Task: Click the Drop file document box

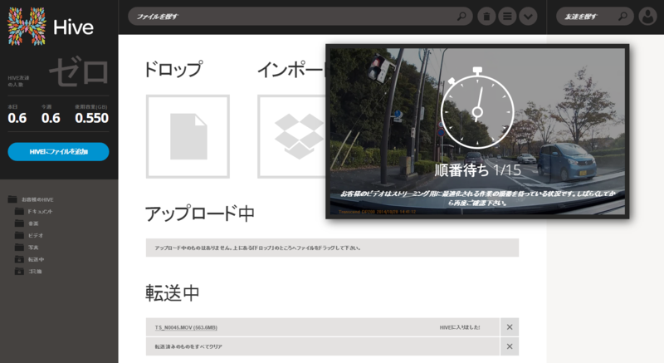Action: [x=188, y=136]
